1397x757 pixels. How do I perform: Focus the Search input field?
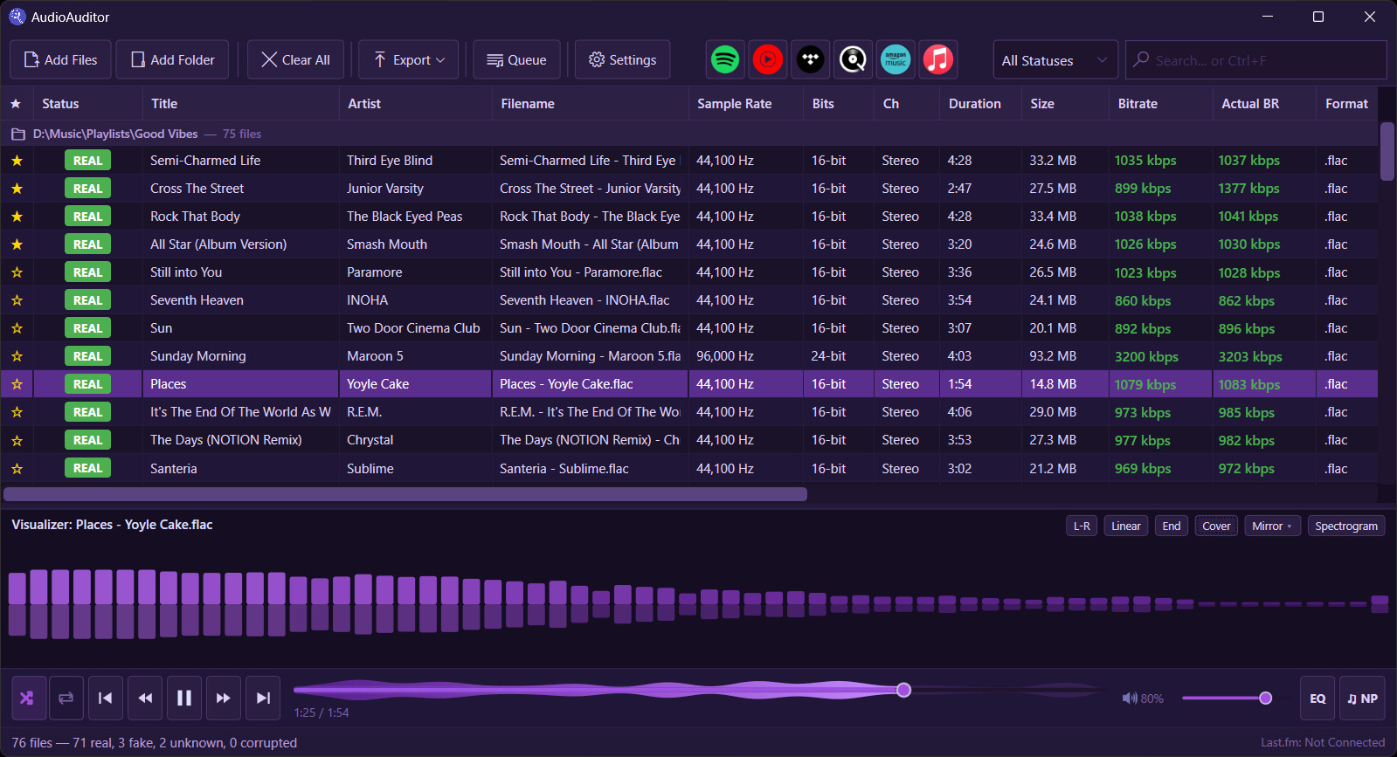click(x=1256, y=60)
